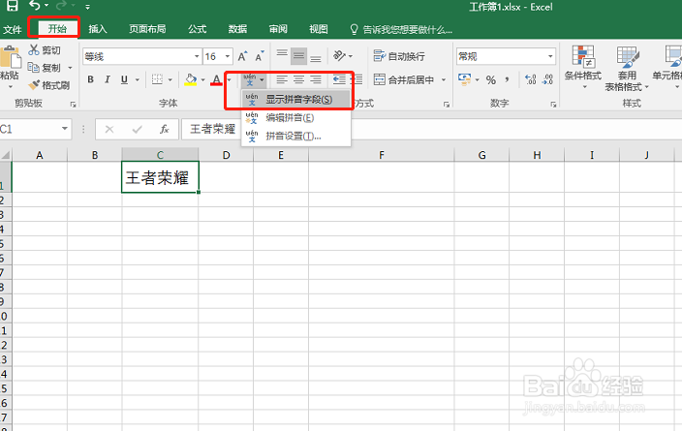This screenshot has width=682, height=431.
Task: Open the number group dialog launcher
Action: click(x=553, y=104)
